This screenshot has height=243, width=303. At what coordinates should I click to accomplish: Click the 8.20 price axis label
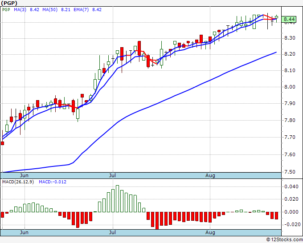290,54
